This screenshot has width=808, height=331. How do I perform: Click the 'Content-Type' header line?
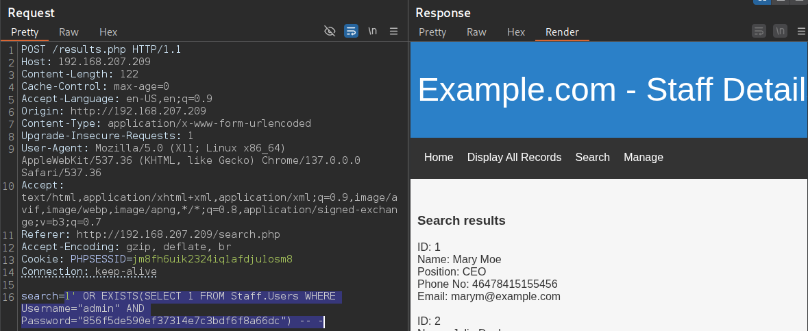166,124
